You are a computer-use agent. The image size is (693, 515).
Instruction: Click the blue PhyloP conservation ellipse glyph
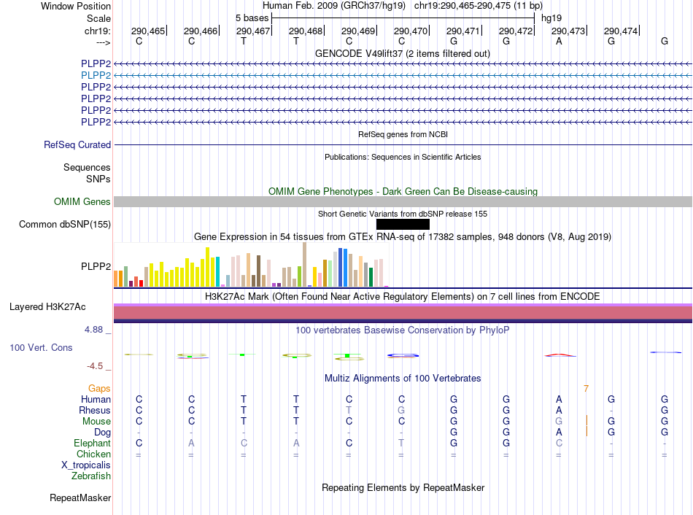pyautogui.click(x=403, y=355)
